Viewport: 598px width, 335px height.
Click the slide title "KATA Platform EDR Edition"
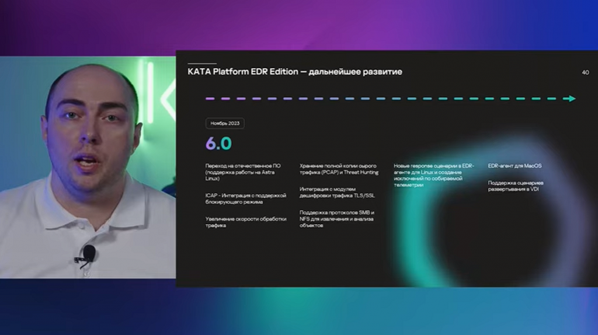point(294,72)
